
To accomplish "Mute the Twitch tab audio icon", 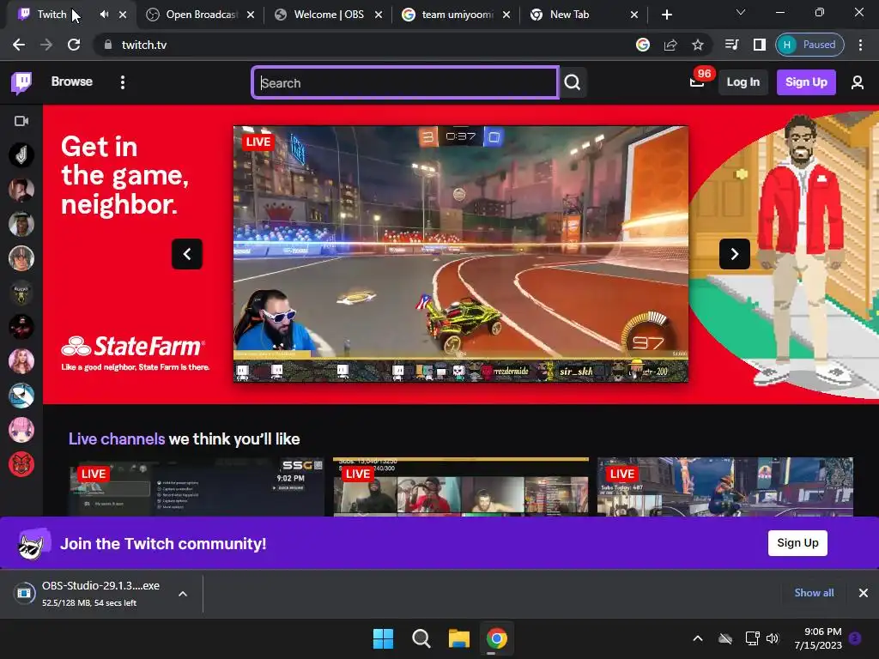I will point(104,15).
